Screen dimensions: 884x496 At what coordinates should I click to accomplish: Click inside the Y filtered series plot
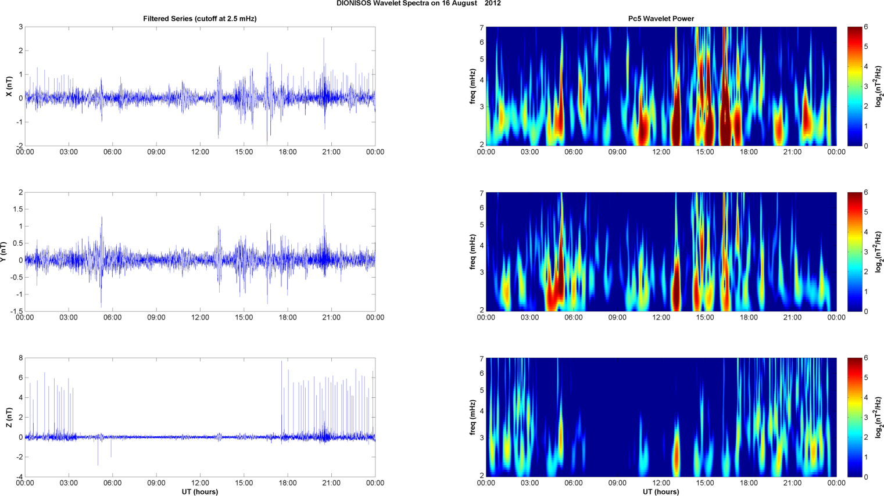[x=200, y=252]
